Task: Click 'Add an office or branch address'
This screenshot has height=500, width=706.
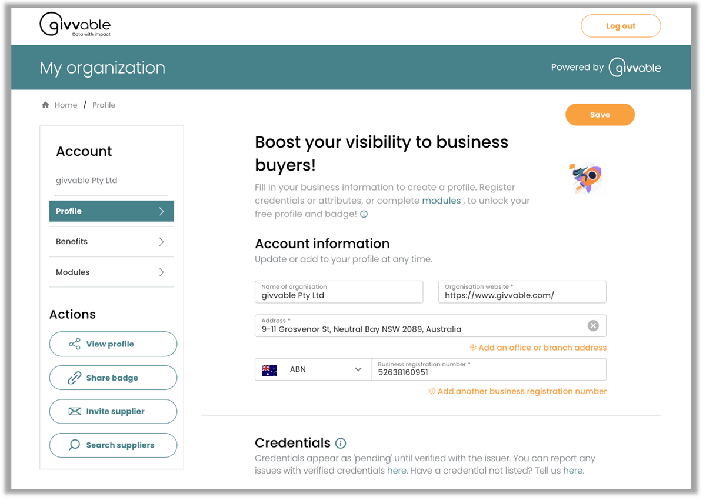Action: point(538,348)
